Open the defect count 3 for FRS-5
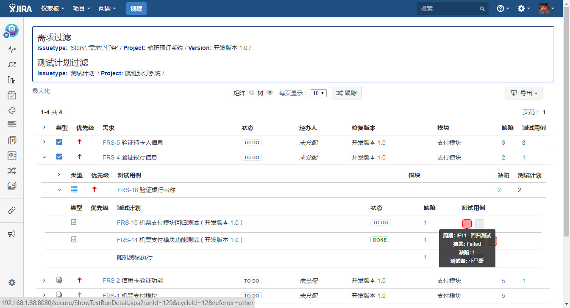This screenshot has height=308, width=570. 503,143
